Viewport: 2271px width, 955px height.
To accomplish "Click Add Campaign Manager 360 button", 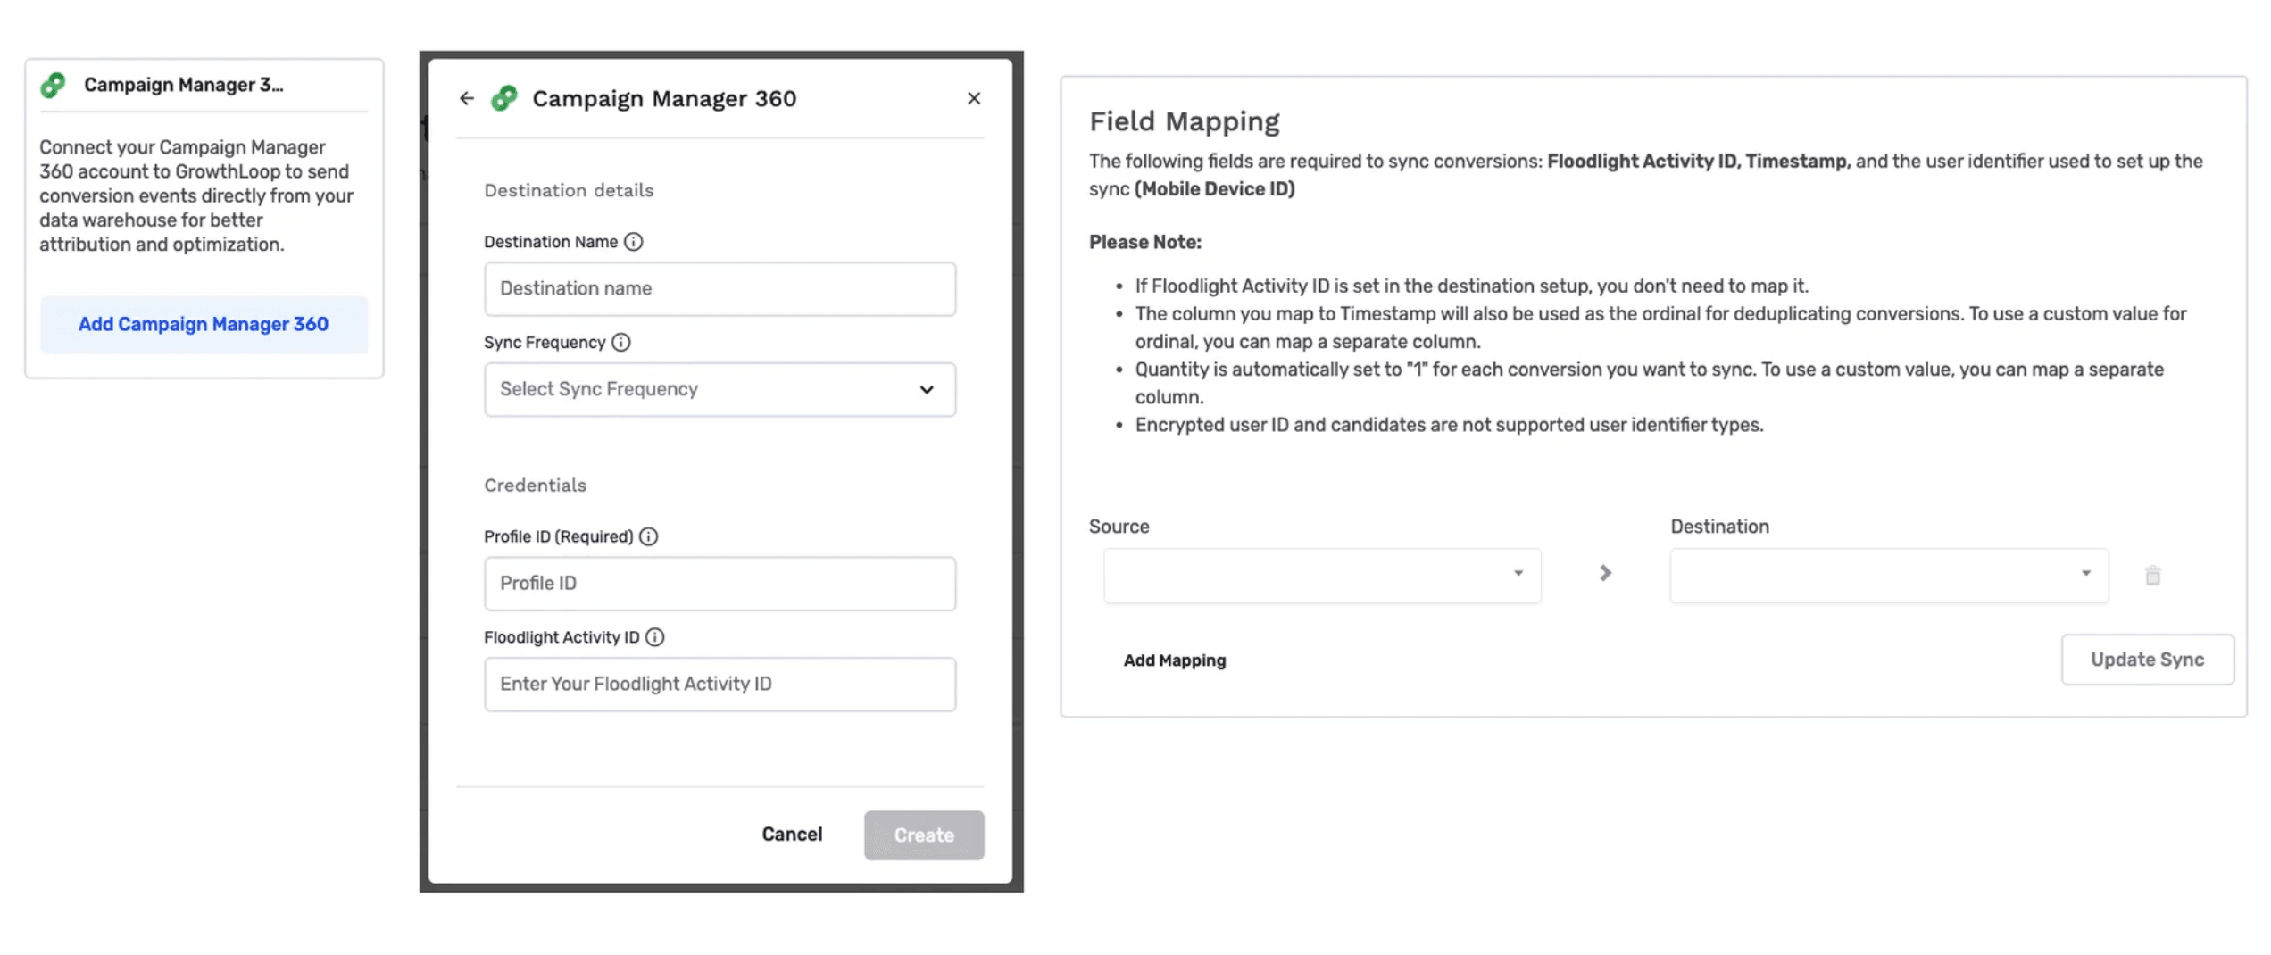I will click(x=204, y=325).
